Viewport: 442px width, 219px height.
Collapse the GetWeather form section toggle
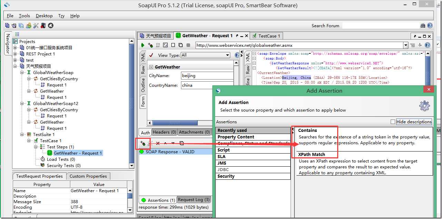(151, 67)
